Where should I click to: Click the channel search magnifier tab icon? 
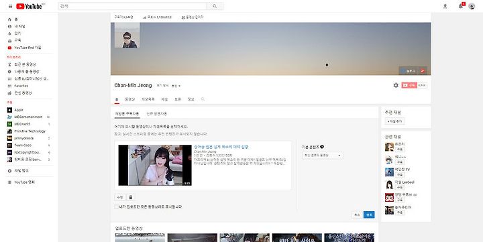point(203,99)
